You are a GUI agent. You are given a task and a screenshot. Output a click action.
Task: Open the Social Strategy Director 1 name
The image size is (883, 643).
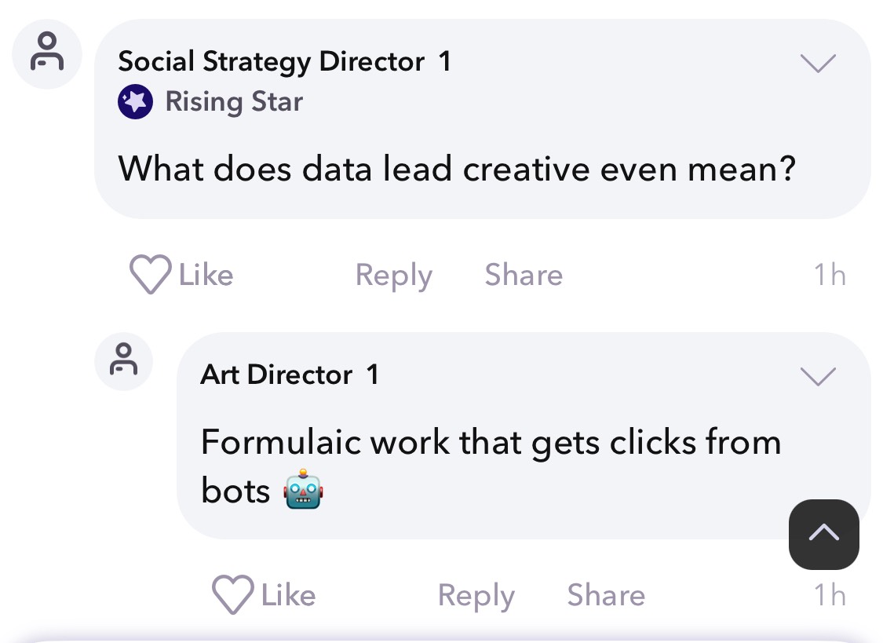[x=284, y=61]
